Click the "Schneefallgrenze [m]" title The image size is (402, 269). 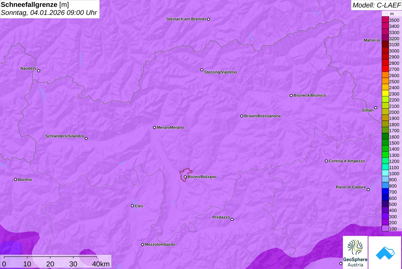[35, 5]
